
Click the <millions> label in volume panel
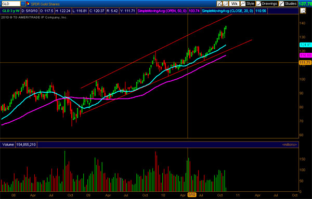(x=289, y=145)
